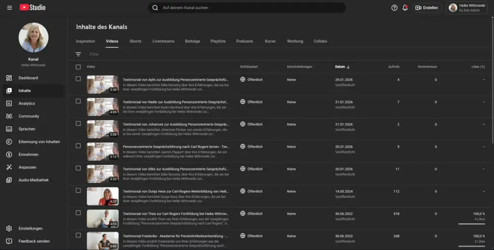Switch to the Shorts tab

(136, 42)
